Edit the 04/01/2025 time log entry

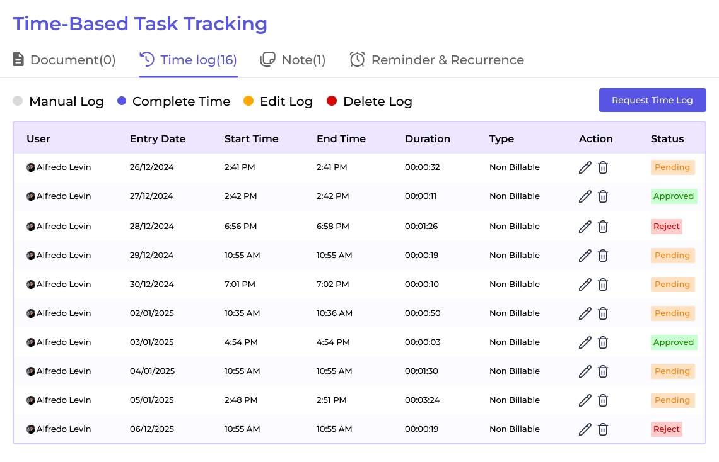[585, 371]
